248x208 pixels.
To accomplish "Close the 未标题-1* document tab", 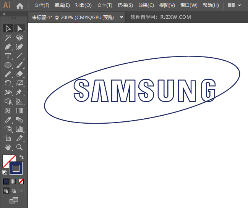I will (122, 17).
